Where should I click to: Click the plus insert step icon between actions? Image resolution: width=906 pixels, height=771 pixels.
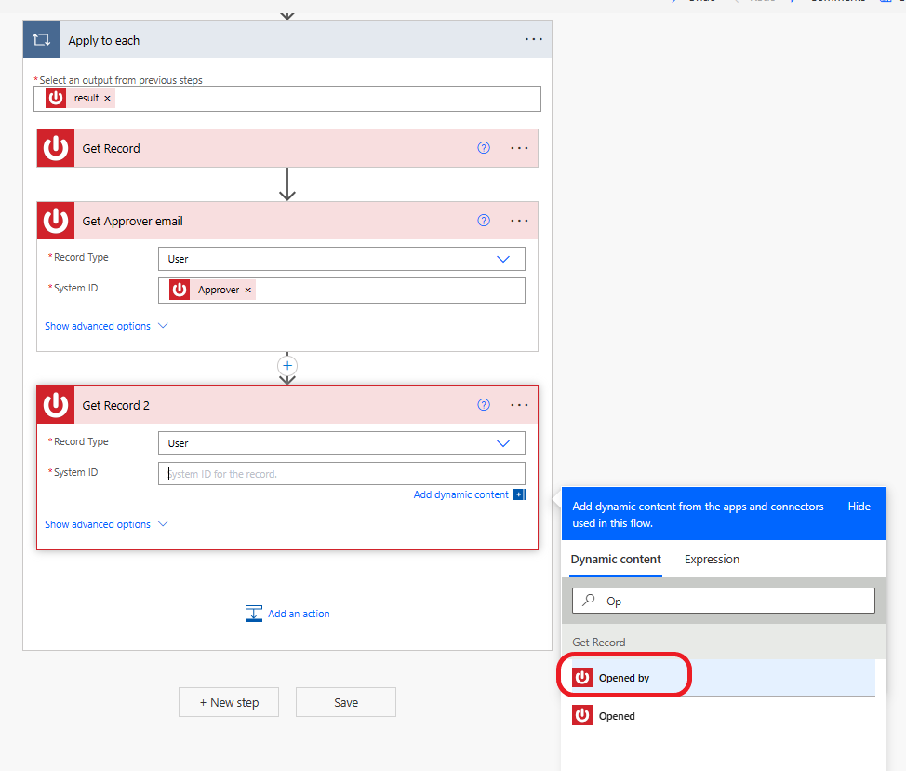point(287,366)
